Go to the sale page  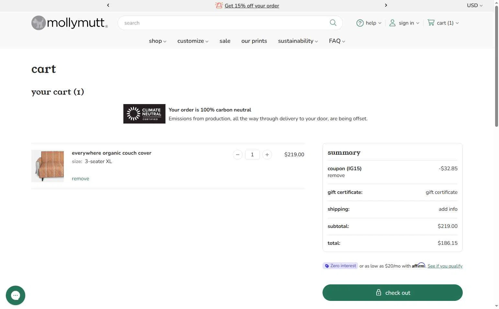click(225, 41)
